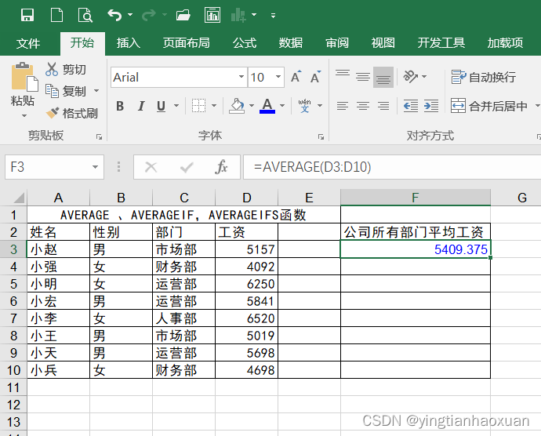Toggle underline formatting
This screenshot has height=436, width=541.
click(162, 106)
